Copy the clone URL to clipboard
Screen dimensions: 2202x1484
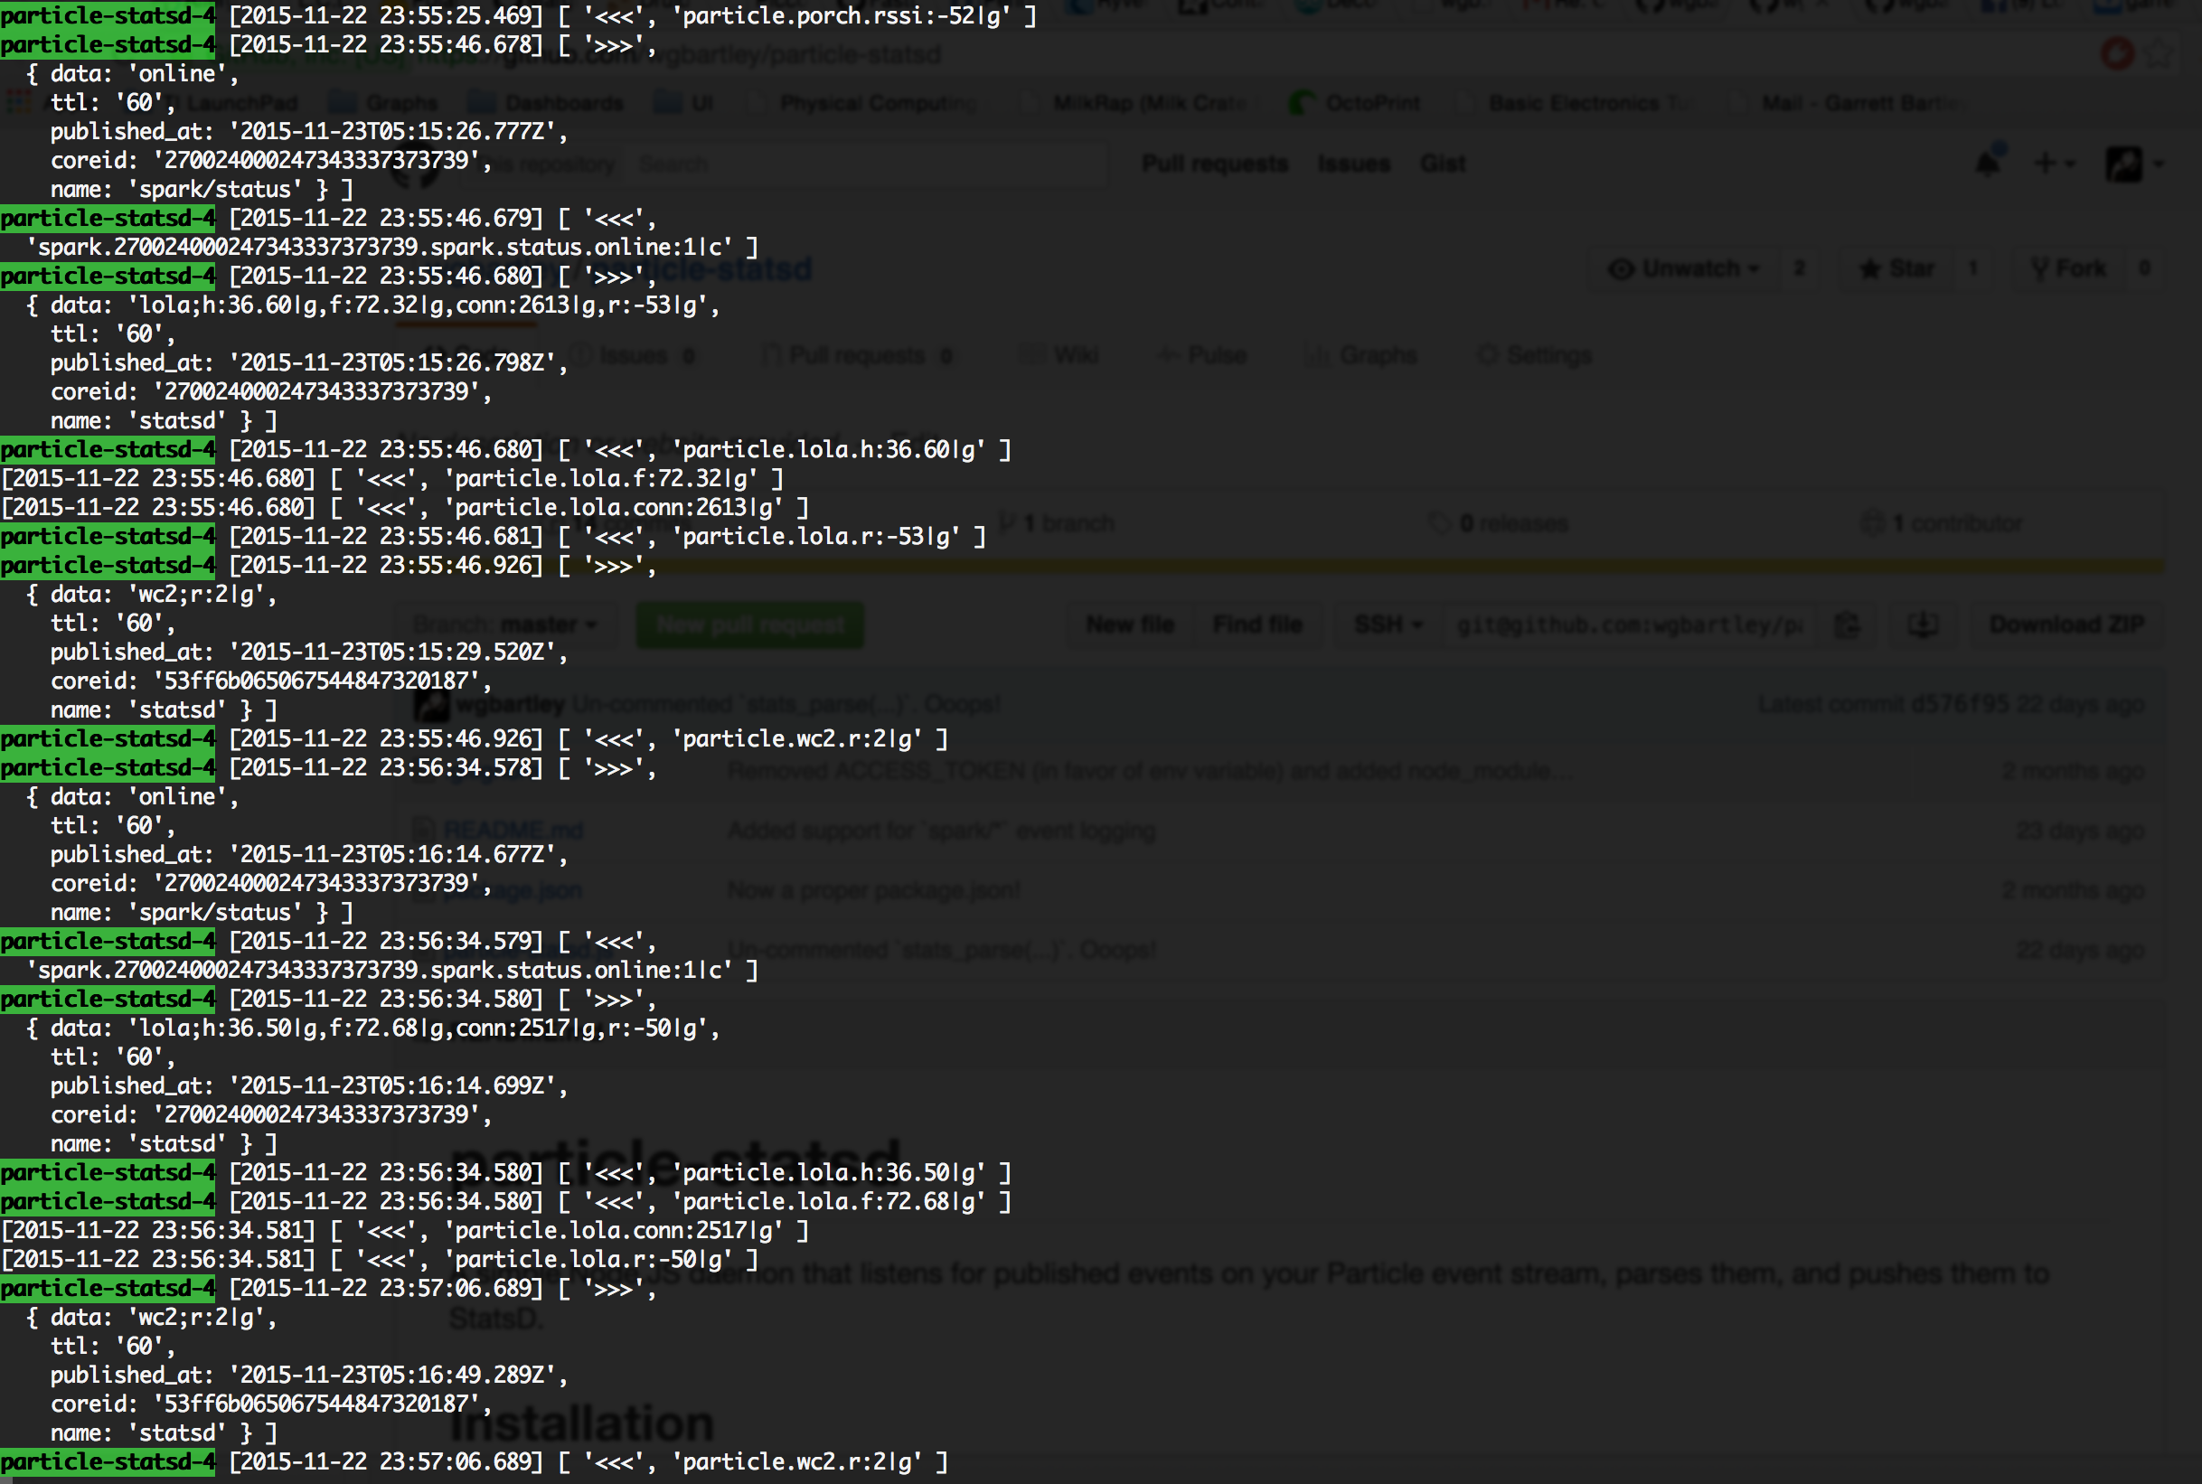point(1848,624)
